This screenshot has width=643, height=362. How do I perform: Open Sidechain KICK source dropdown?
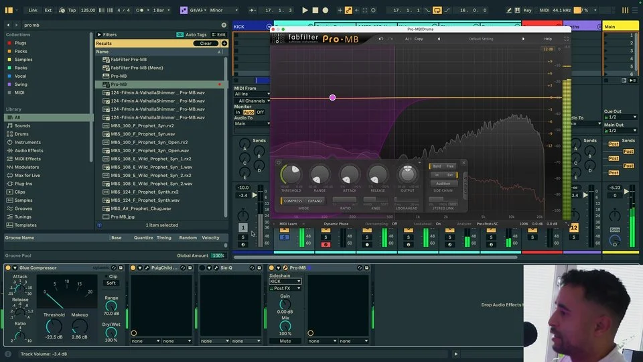285,282
